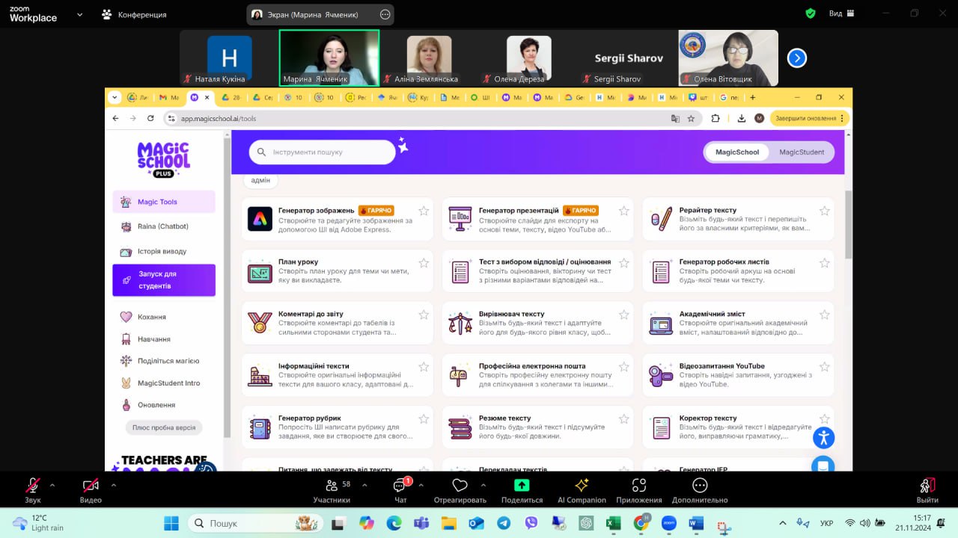Open Zoom Вид view dropdown
Viewport: 958px width, 538px height.
pos(841,13)
